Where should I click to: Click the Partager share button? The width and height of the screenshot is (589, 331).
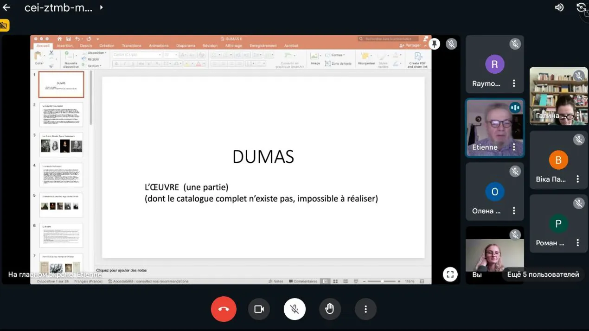click(410, 46)
